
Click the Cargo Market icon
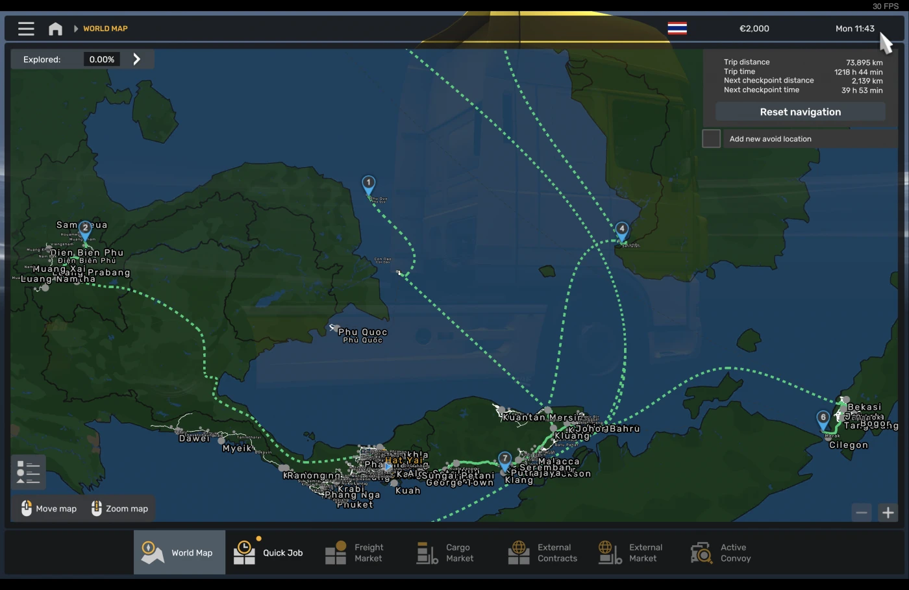(427, 551)
